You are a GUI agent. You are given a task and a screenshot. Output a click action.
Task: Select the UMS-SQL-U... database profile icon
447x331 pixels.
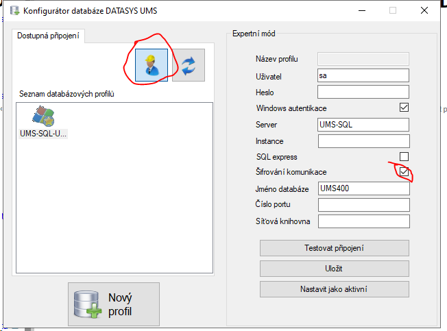(43, 122)
